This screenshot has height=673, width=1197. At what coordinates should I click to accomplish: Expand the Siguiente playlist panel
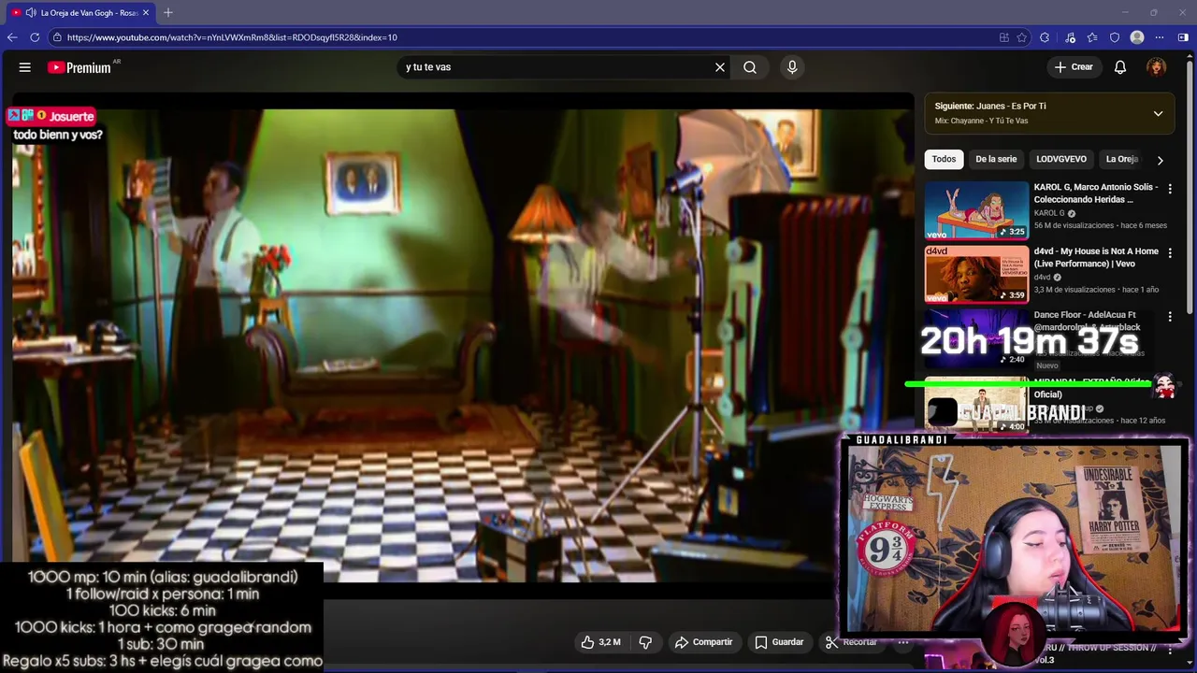[x=1158, y=113]
